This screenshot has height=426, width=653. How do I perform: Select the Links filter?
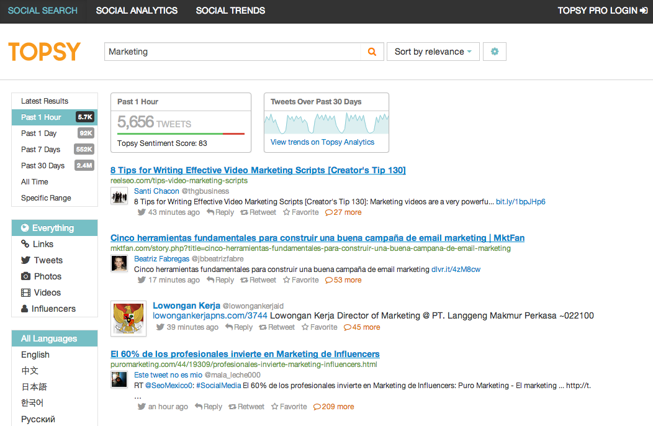pyautogui.click(x=55, y=244)
